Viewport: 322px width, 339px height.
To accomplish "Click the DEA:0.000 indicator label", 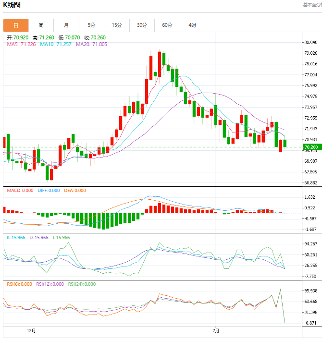I will 75,191.
